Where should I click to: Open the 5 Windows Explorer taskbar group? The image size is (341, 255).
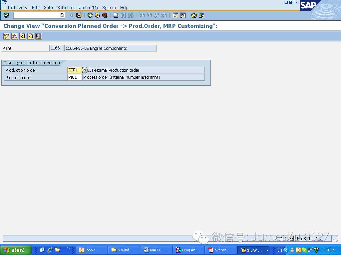(124, 250)
